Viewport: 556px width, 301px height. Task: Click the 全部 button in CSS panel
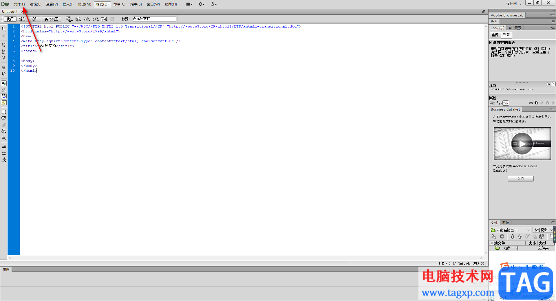(495, 35)
